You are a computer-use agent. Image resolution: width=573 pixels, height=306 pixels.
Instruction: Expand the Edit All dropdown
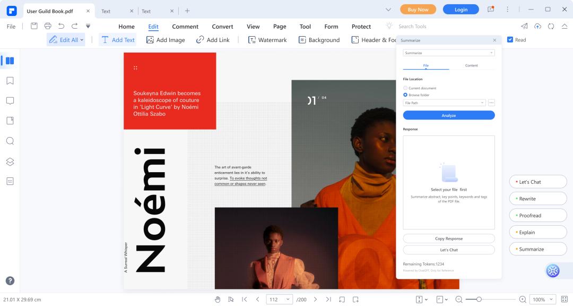66,40
